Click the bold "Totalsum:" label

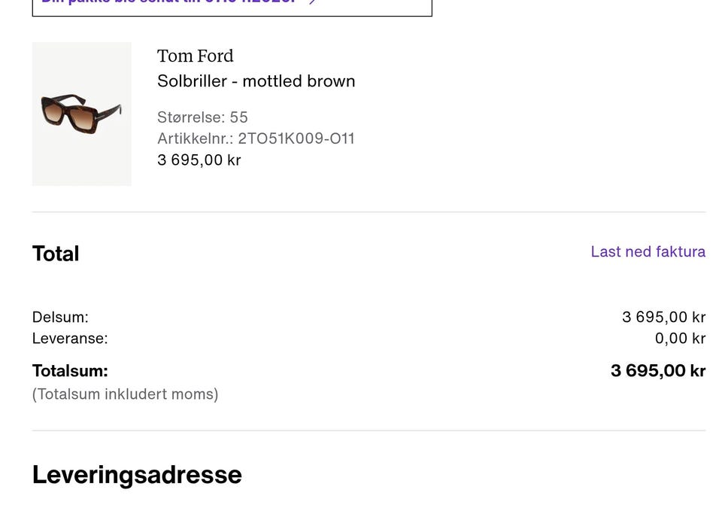coord(70,371)
